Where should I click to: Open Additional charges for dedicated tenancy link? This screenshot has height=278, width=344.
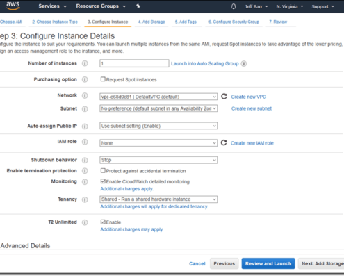pos(154,206)
